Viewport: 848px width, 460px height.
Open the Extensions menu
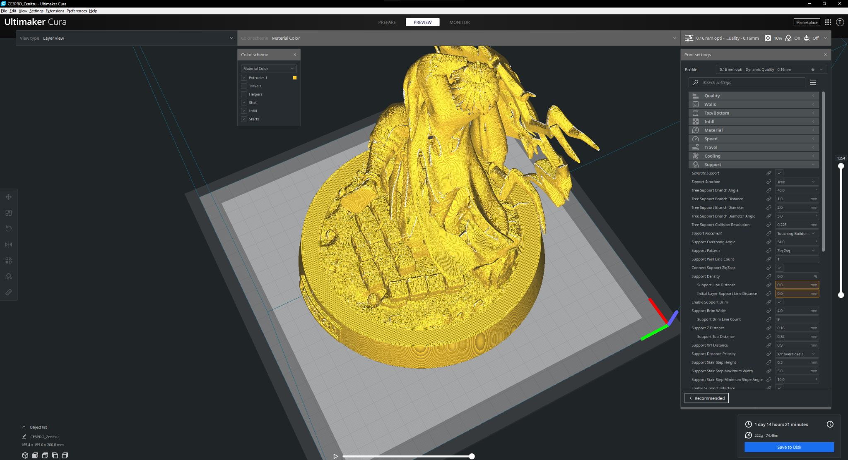point(55,11)
